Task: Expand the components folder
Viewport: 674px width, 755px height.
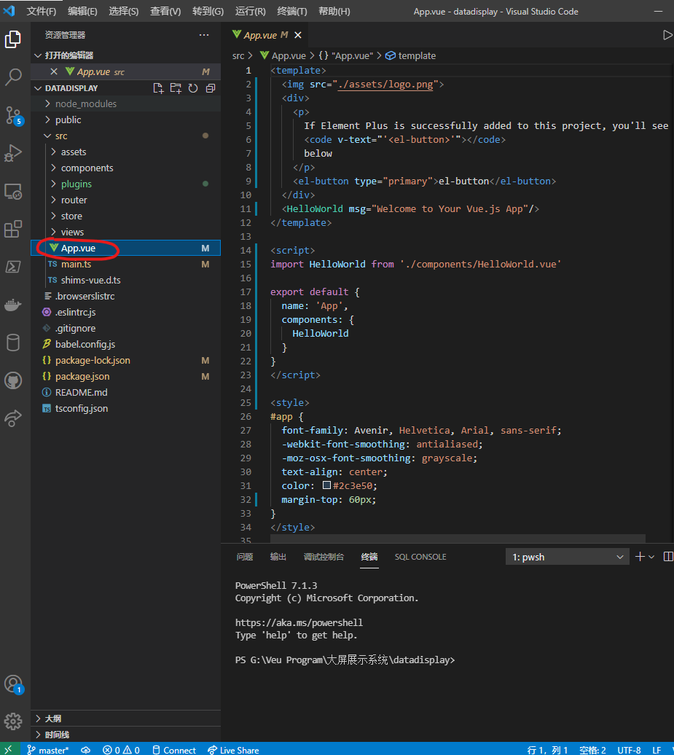Action: coord(125,168)
